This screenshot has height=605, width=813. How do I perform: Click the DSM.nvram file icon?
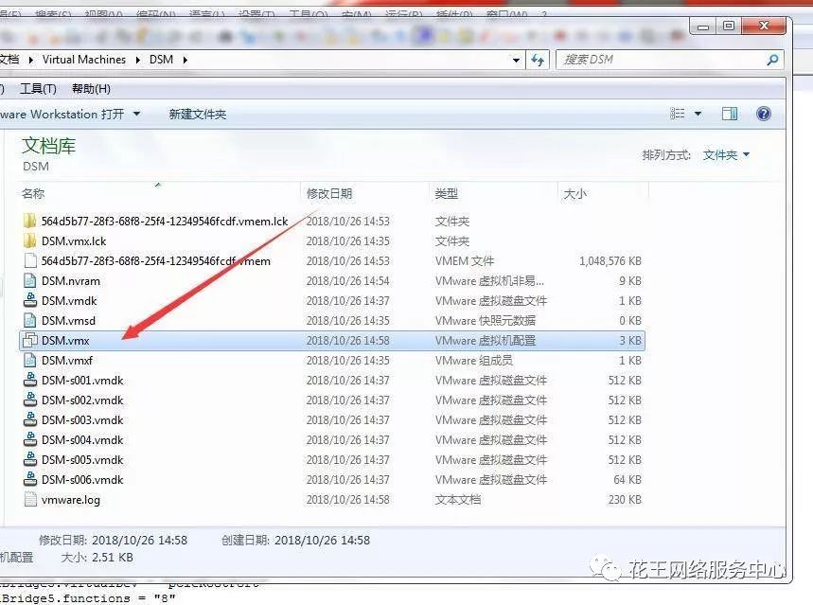(x=28, y=280)
